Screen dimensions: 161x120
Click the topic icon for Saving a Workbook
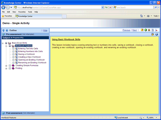coord(16,54)
